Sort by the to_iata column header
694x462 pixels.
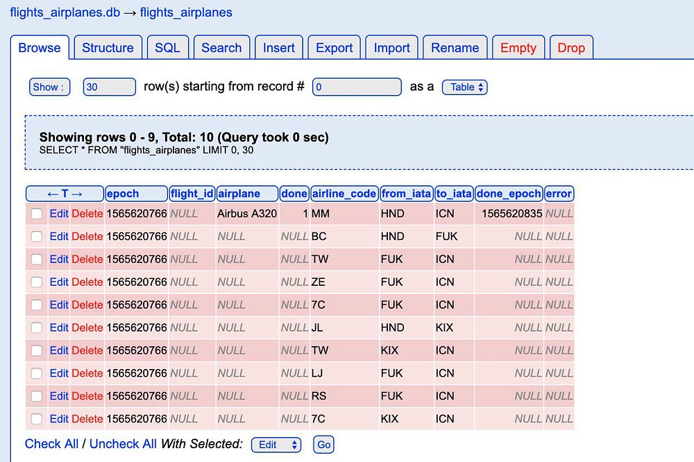point(454,194)
